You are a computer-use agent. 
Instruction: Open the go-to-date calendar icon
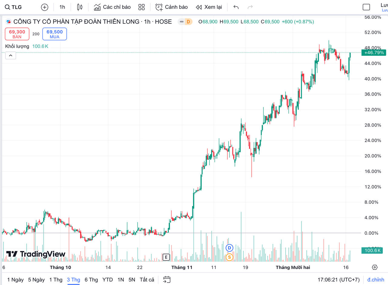[x=167, y=280]
